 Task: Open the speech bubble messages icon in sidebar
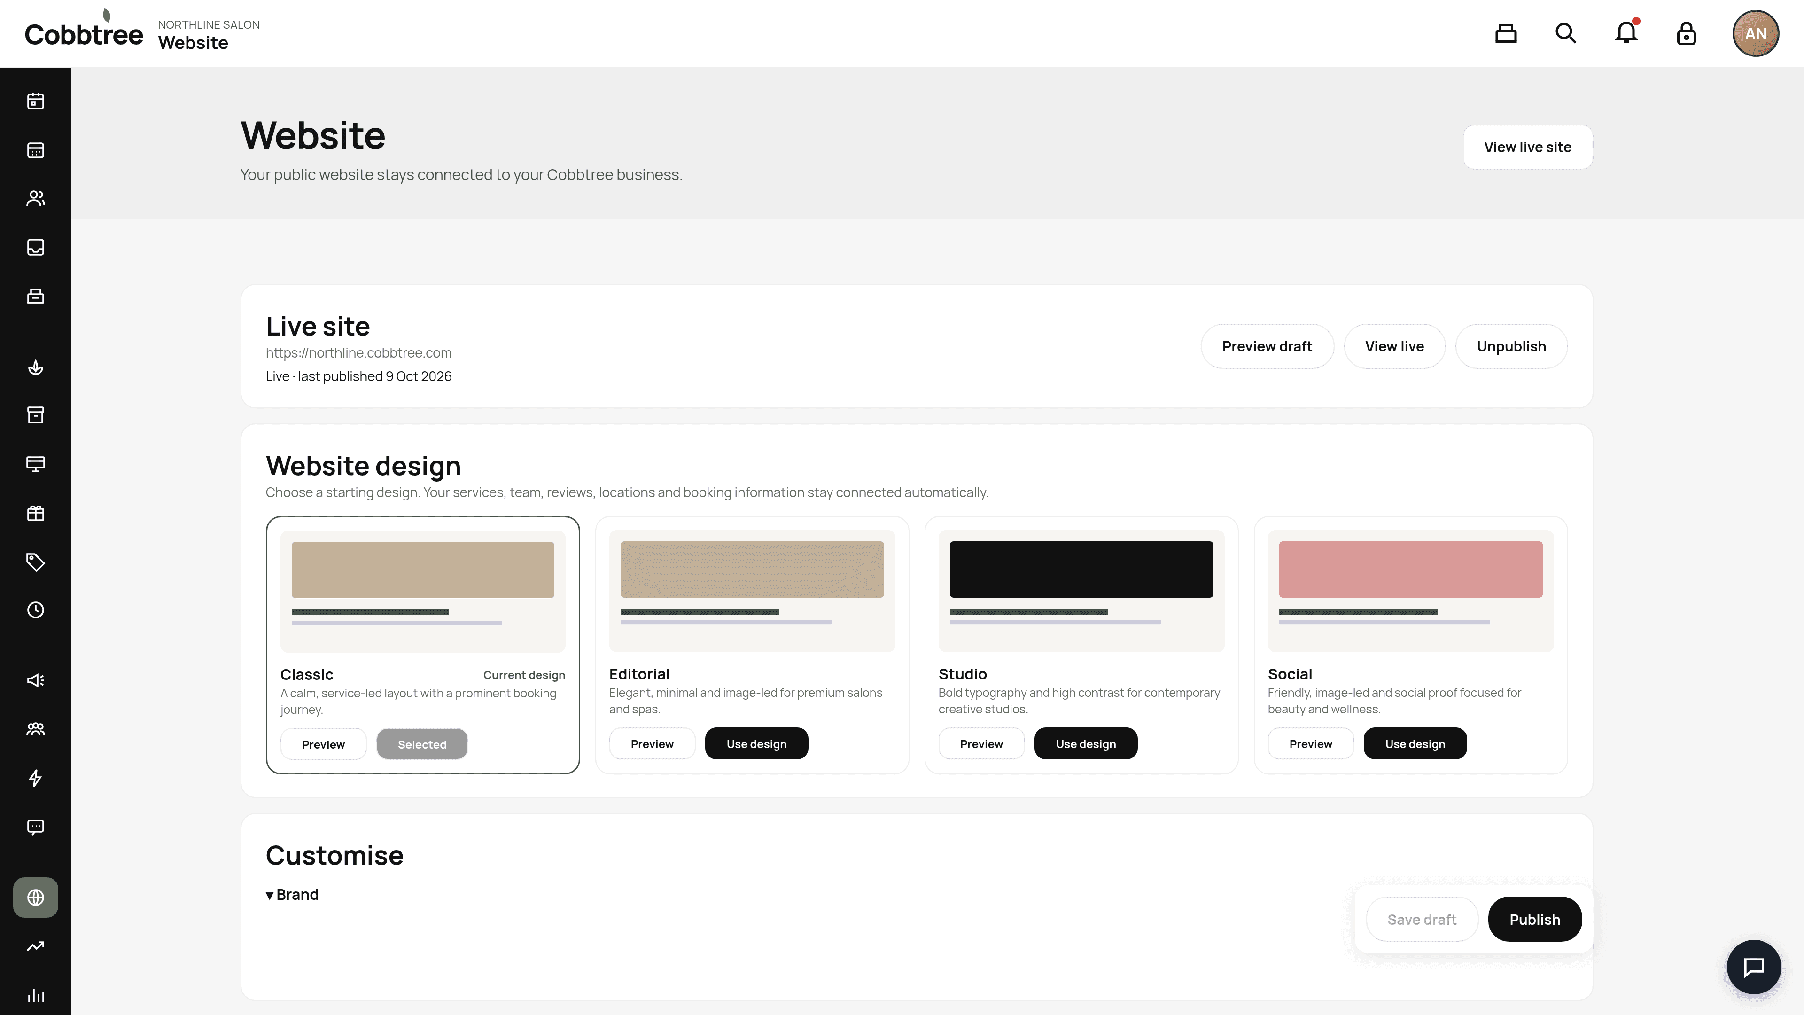(x=36, y=827)
